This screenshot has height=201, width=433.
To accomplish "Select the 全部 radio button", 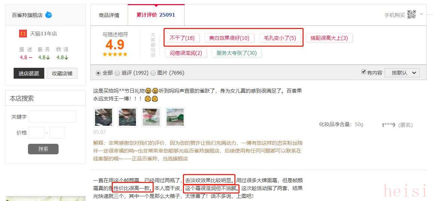I will pos(98,73).
